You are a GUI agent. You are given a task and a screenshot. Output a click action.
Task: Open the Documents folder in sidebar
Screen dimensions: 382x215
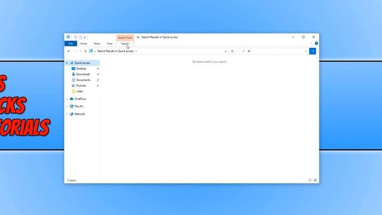pos(83,80)
